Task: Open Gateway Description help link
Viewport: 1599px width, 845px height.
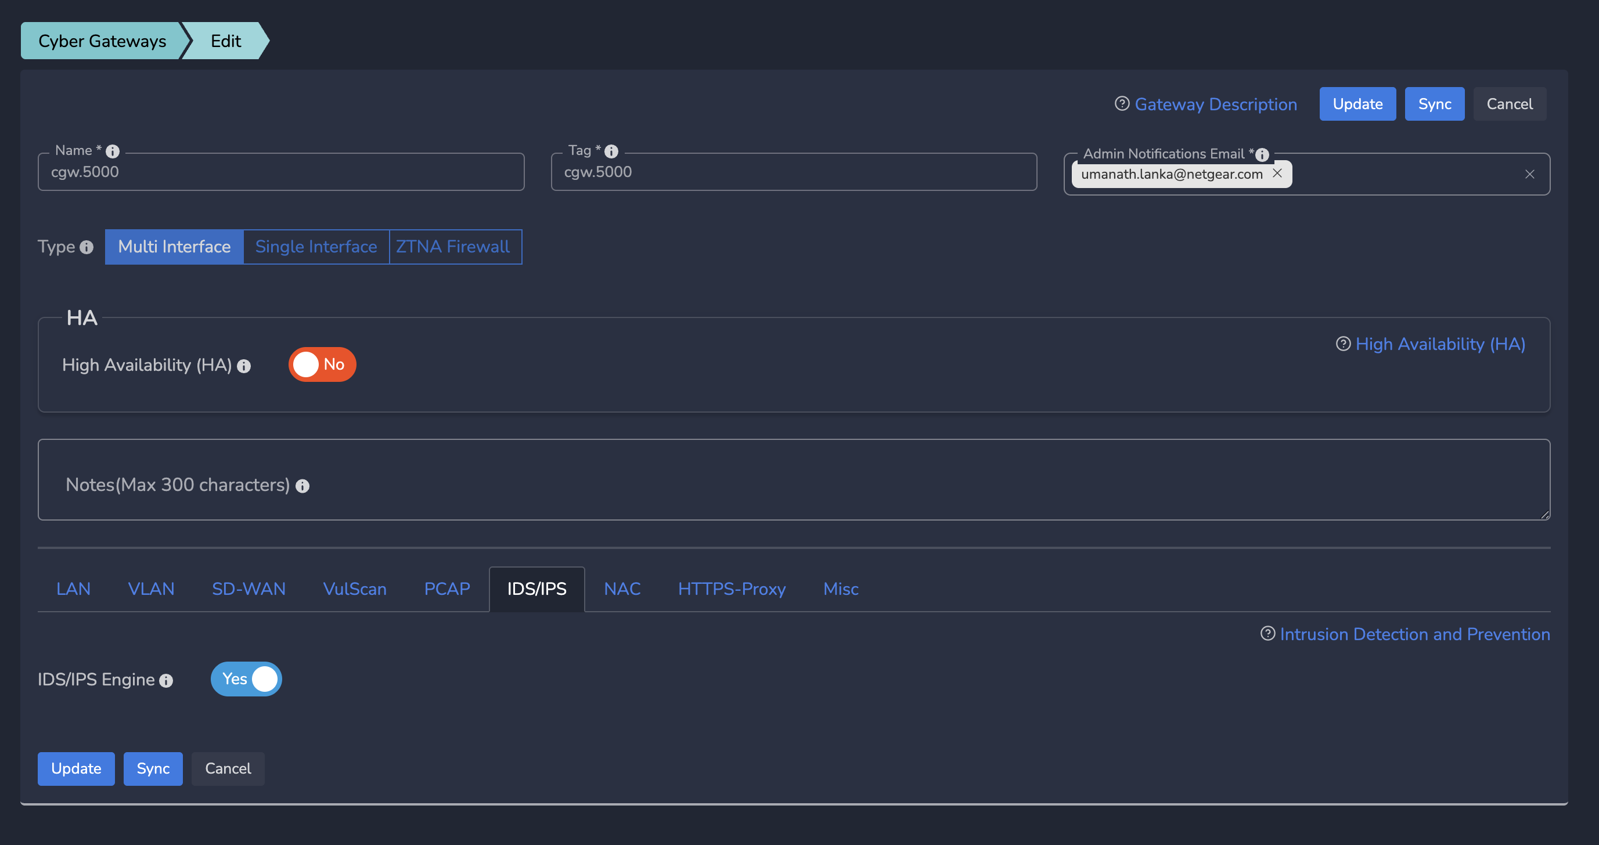Action: (x=1215, y=104)
